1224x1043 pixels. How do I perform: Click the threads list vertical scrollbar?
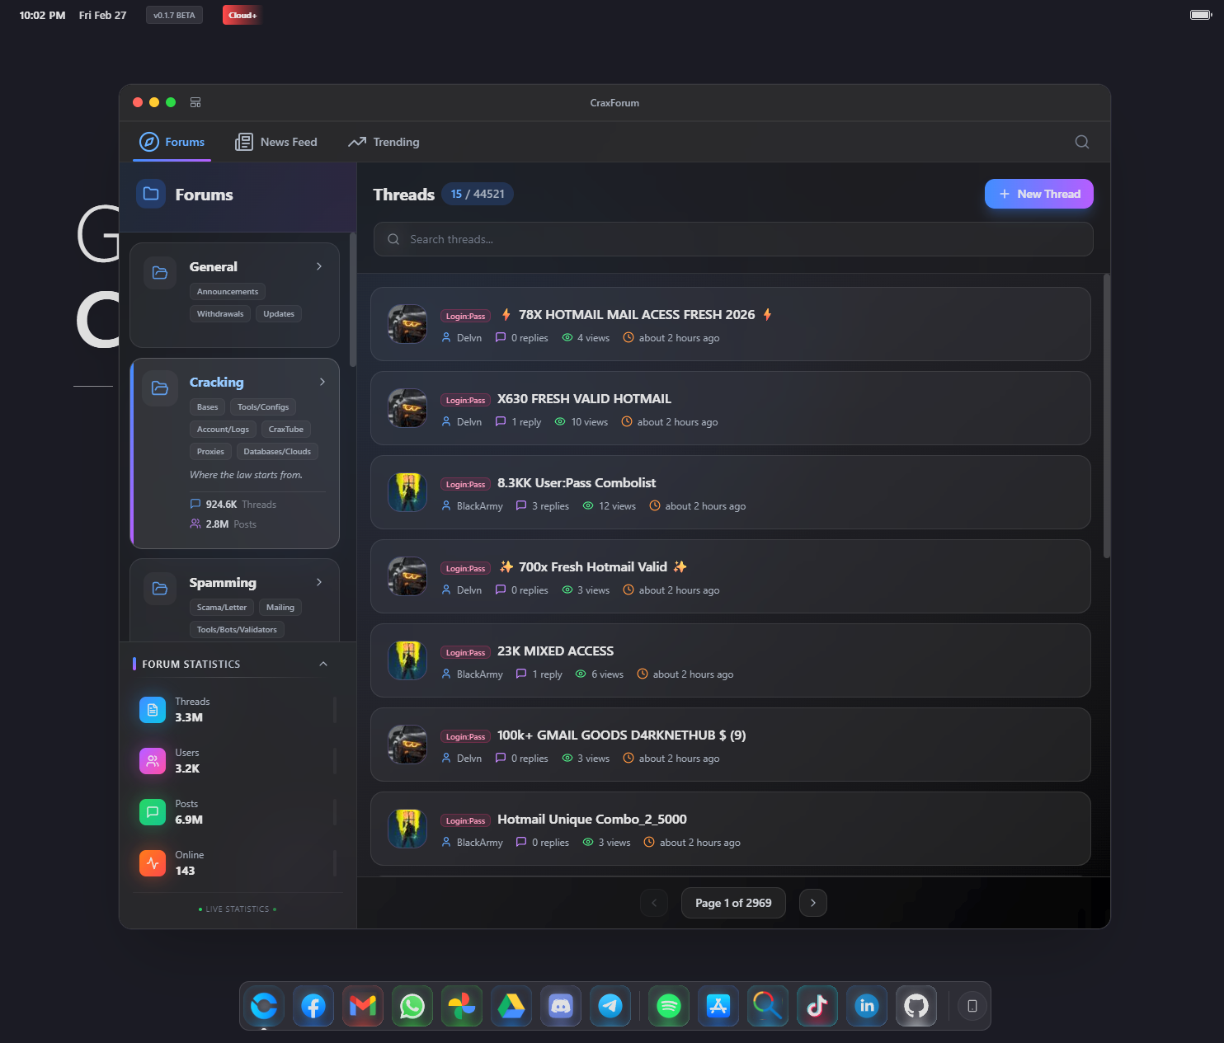point(1106,416)
